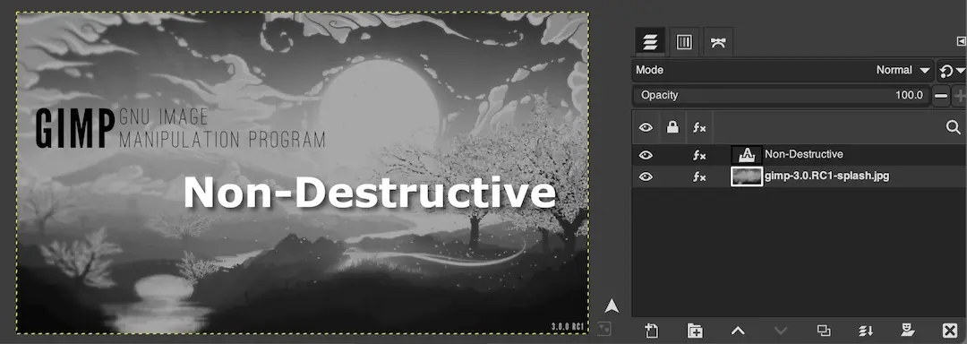Click the lock column header icon

click(672, 127)
